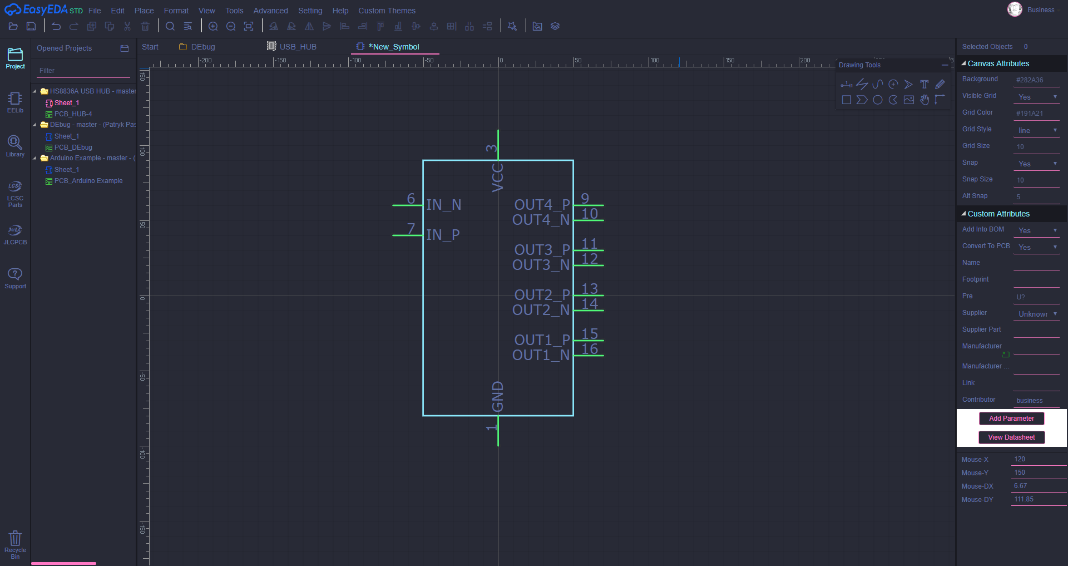The image size is (1068, 566).
Task: Open the Format menu
Action: [176, 11]
